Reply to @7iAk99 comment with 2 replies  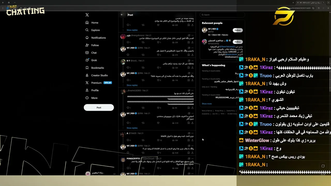[128, 140]
